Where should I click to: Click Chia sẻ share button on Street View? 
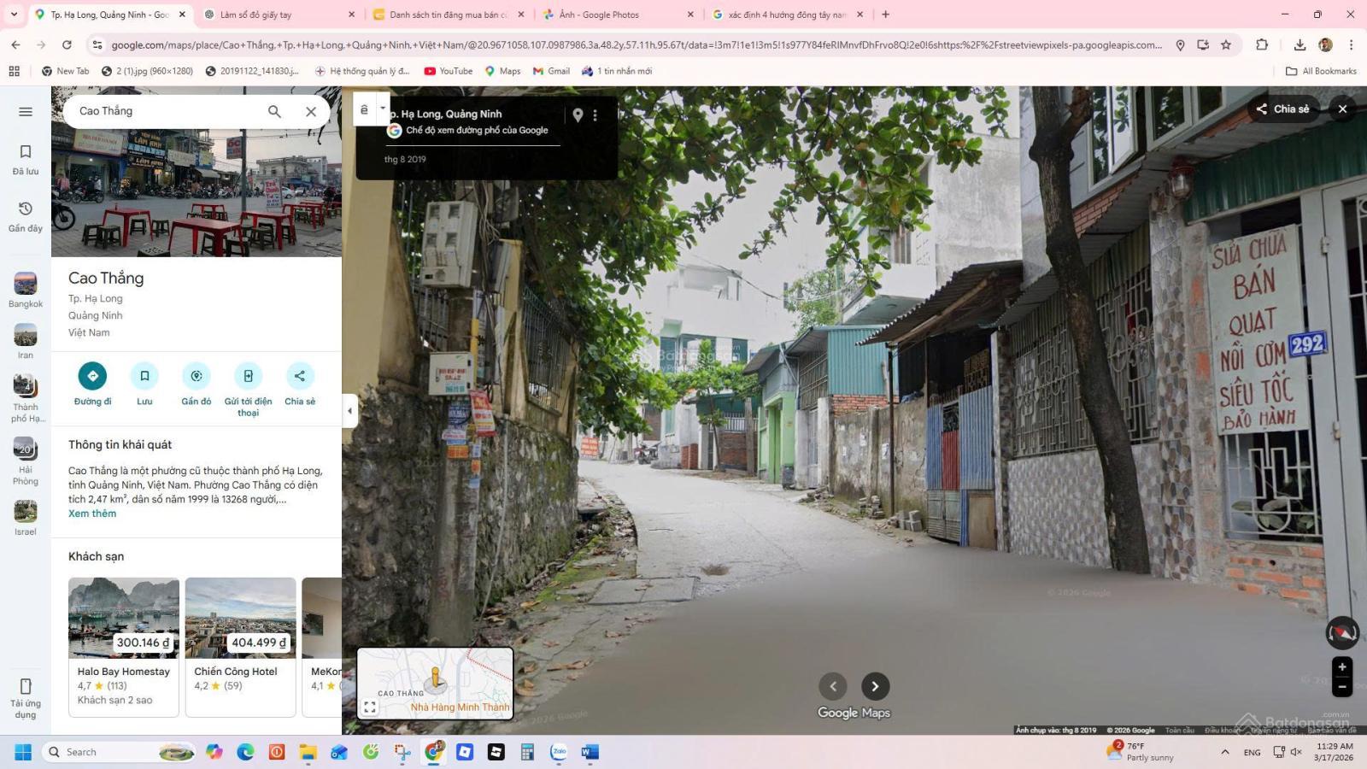click(1282, 109)
